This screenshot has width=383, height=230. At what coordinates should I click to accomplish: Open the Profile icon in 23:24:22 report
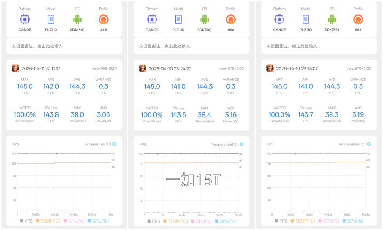click(x=231, y=20)
